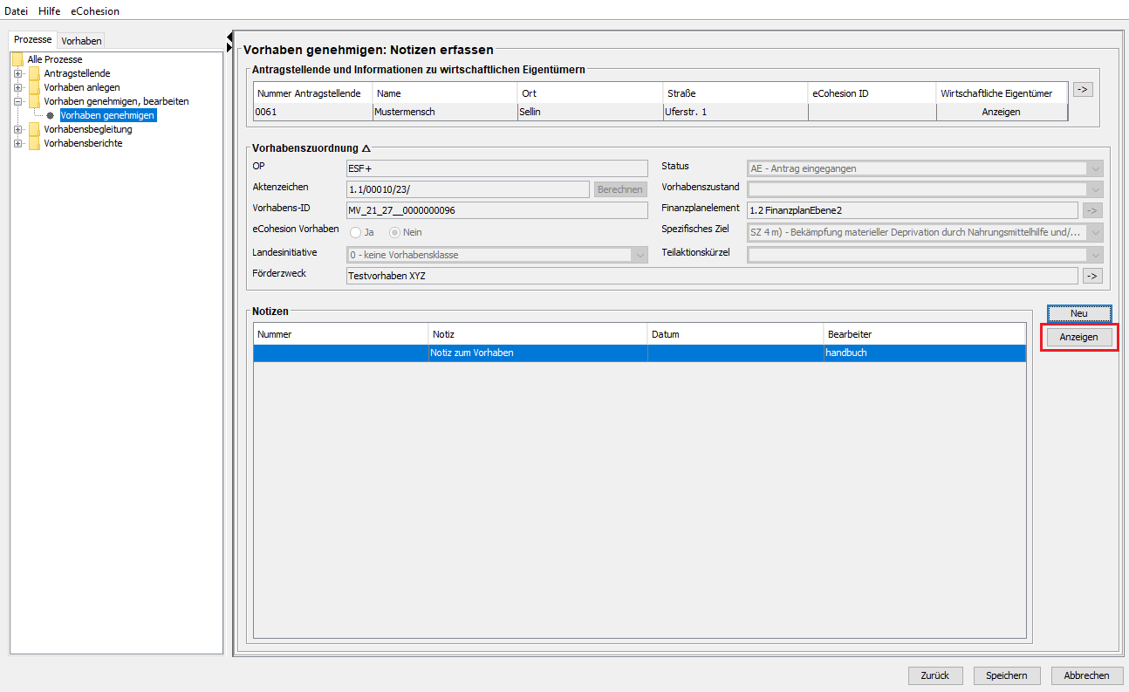This screenshot has width=1129, height=692.
Task: Open the Status dropdown
Action: coord(1095,168)
